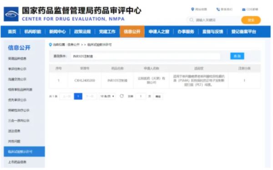Open 办事服务 in the navigation bar
This screenshot has width=273, height=170.
186,32
